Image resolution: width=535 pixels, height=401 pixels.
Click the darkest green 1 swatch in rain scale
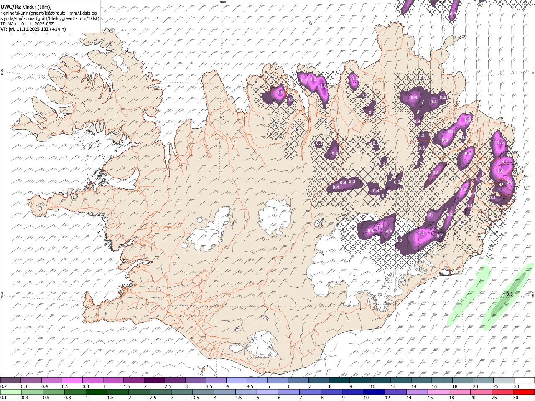(97, 392)
